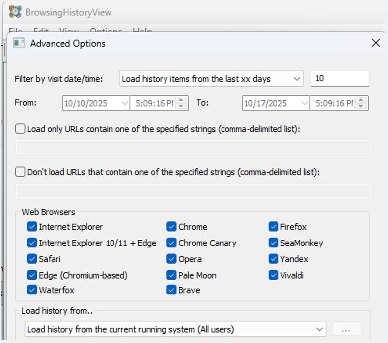Click the From time spinner arrows
Viewport: 388px width, 343px height.
point(181,103)
